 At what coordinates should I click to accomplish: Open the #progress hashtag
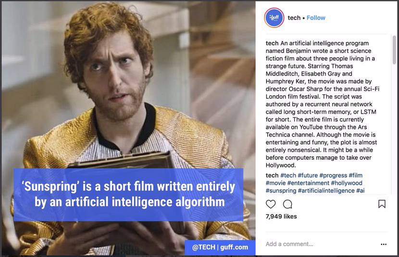click(x=333, y=175)
